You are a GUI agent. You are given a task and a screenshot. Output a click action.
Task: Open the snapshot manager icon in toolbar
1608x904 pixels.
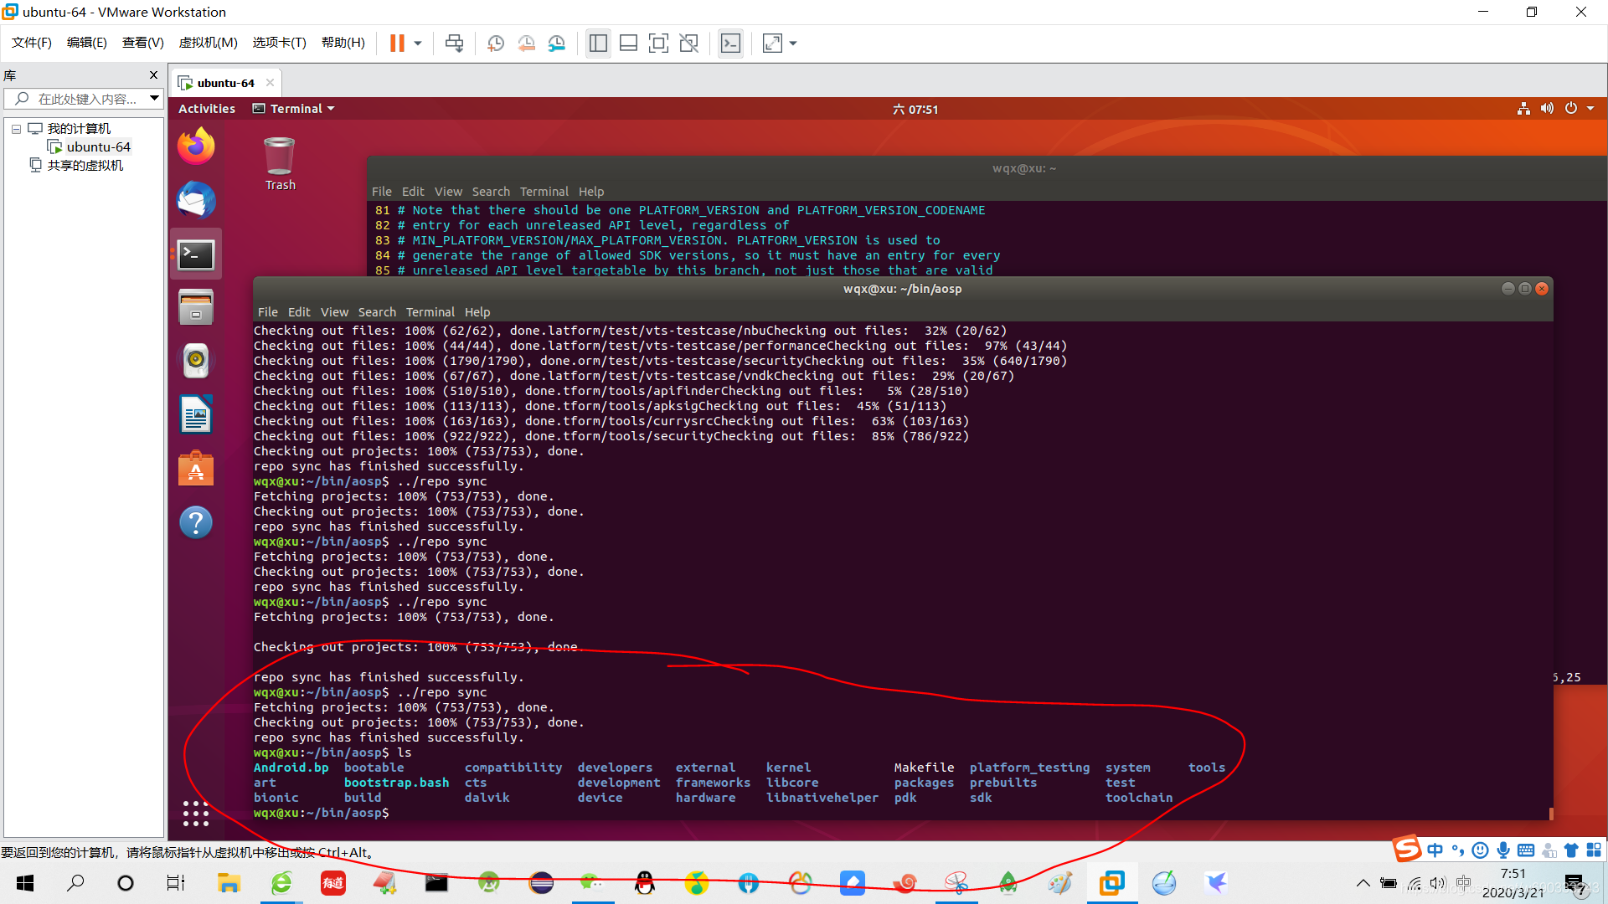coord(557,43)
